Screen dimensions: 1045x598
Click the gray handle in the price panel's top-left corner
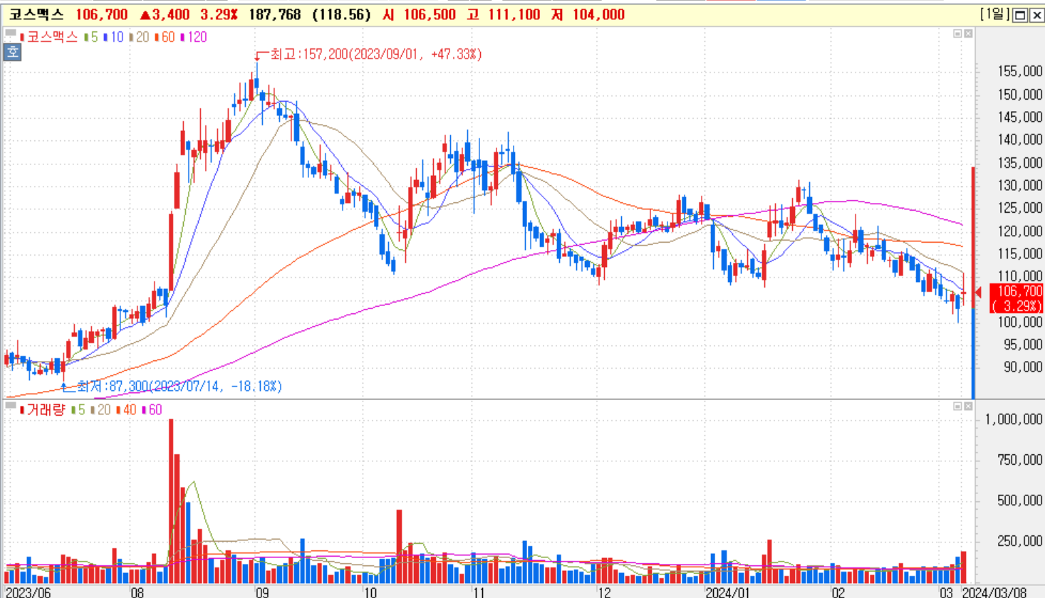(11, 33)
